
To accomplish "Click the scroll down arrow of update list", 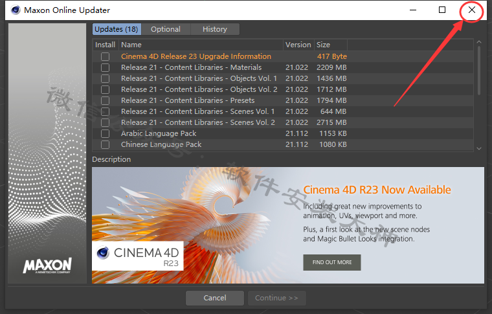I will pos(479,149).
